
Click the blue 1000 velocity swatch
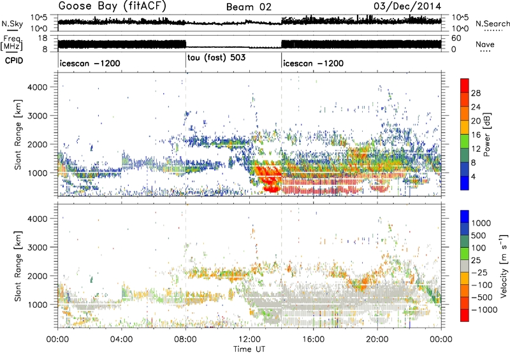click(465, 217)
